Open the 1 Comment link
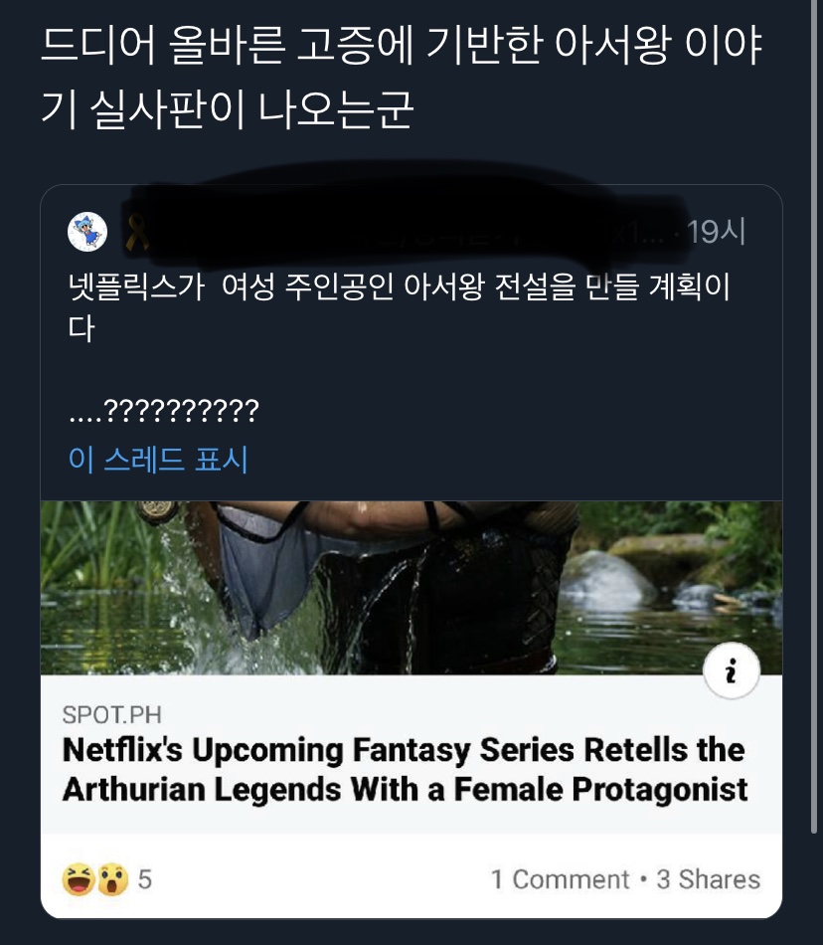This screenshot has height=945, width=823. pyautogui.click(x=560, y=879)
